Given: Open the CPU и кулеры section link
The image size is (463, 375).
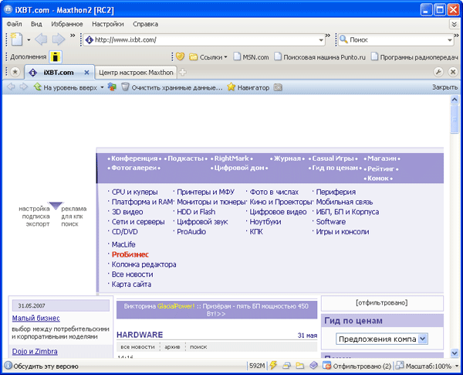Looking at the screenshot, I should [134, 192].
